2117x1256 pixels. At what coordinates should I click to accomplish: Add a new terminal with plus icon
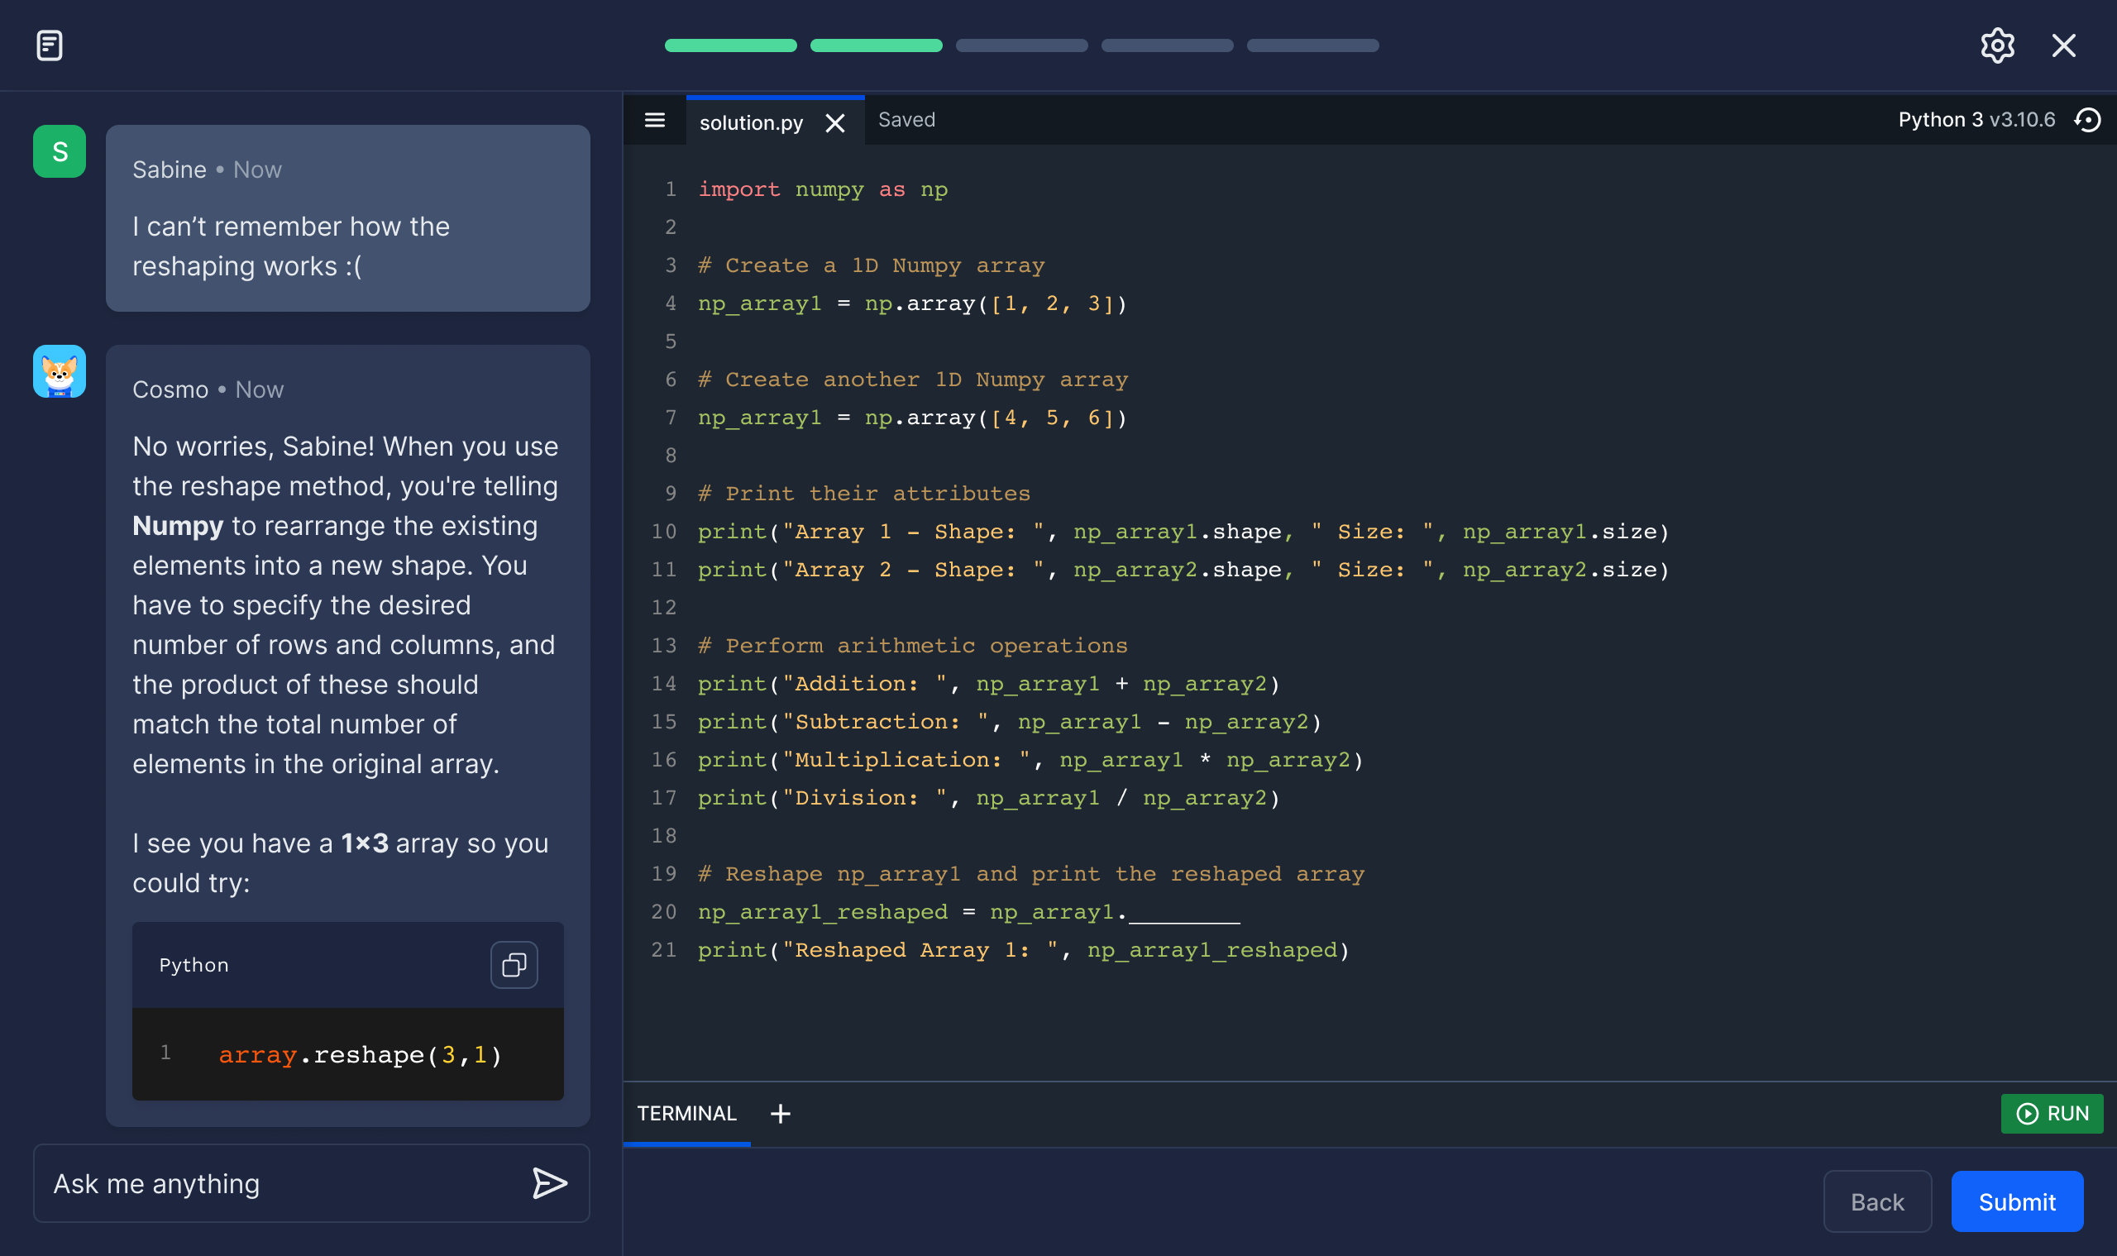click(x=781, y=1114)
